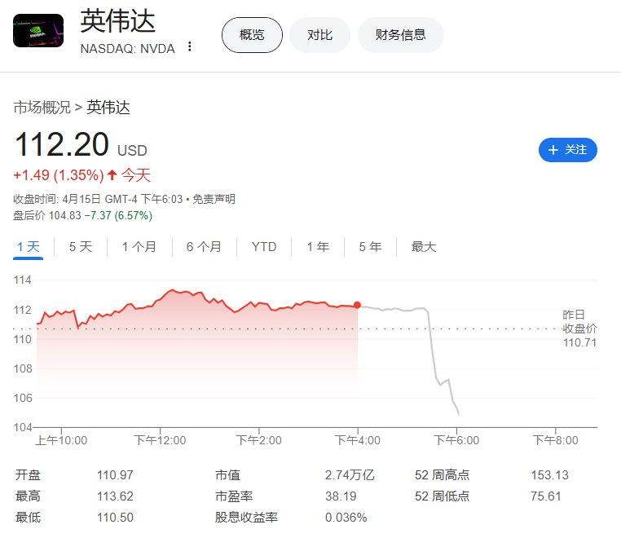
Task: Open the three-dot more options menu
Action: coord(190,46)
